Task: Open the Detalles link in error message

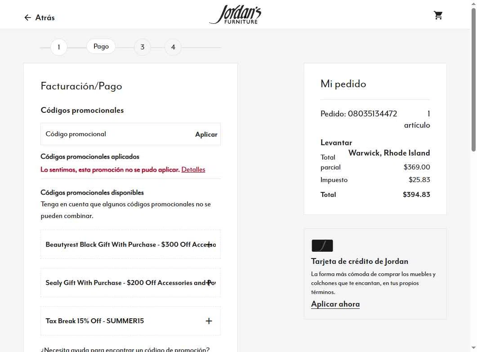Action: coord(193,169)
